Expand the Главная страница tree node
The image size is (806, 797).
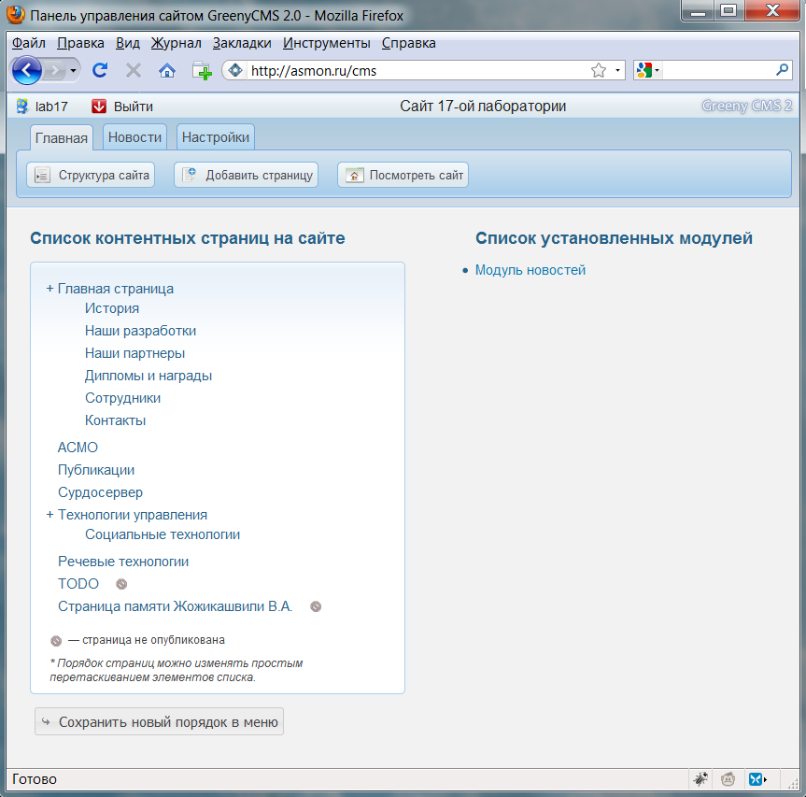[49, 288]
